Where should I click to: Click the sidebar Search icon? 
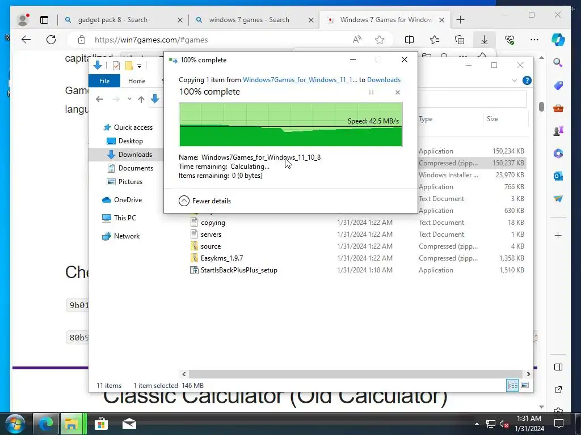coord(558,62)
